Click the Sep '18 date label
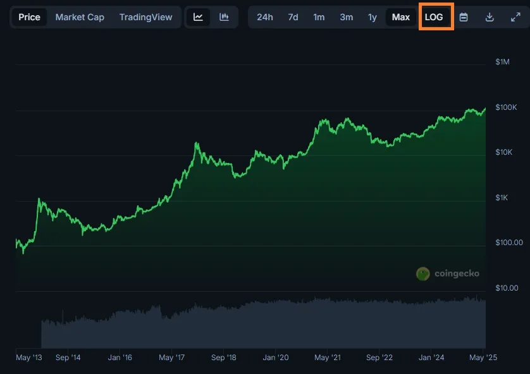 pyautogui.click(x=224, y=358)
